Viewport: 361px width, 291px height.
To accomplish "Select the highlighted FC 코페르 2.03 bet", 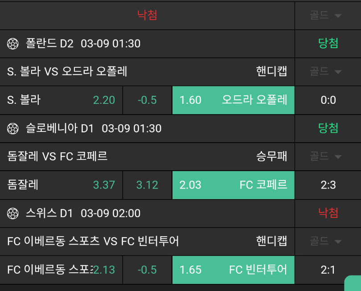I will 233,185.
